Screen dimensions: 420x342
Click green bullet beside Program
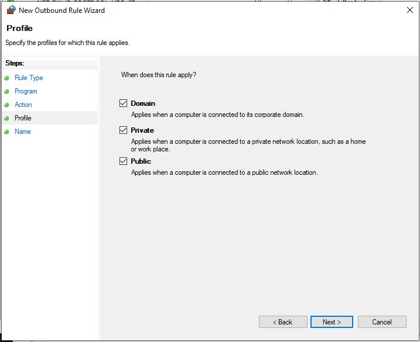click(x=6, y=91)
